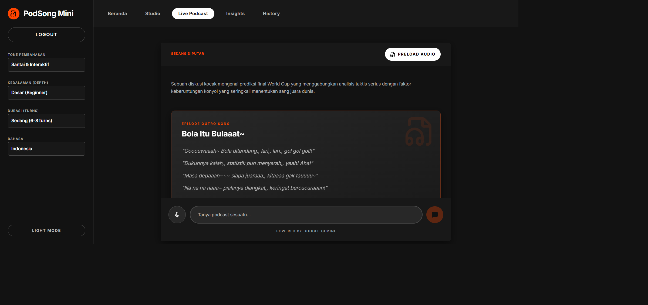Open the Durasi (Turns) dropdown
Image resolution: width=648 pixels, height=305 pixels.
tap(46, 121)
